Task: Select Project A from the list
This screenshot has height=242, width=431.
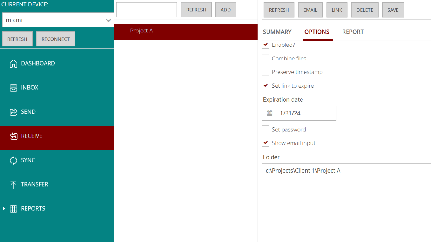Action: point(141,31)
